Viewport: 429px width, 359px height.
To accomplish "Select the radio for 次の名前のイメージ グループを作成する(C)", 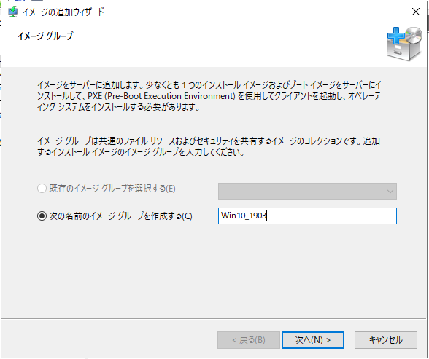I will [x=42, y=216].
